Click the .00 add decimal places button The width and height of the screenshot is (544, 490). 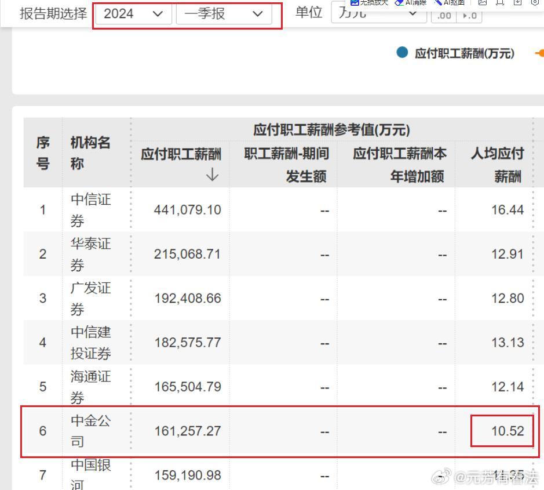(x=444, y=16)
